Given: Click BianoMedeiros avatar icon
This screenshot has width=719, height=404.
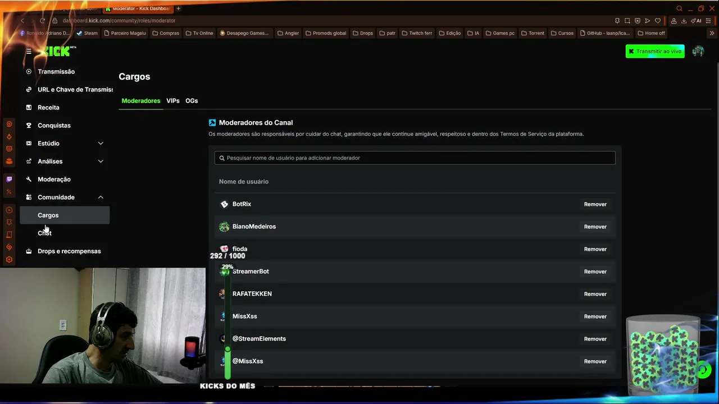Looking at the screenshot, I should tap(224, 227).
